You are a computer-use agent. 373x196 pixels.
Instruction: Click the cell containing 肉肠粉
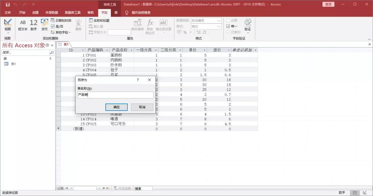tap(122, 60)
